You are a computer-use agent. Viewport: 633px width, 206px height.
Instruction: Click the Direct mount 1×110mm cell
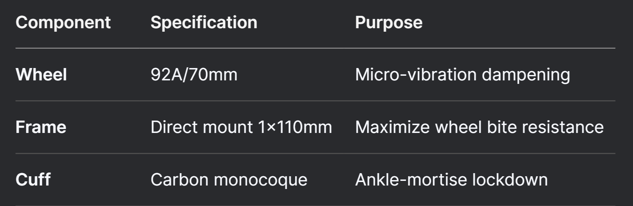tap(241, 127)
